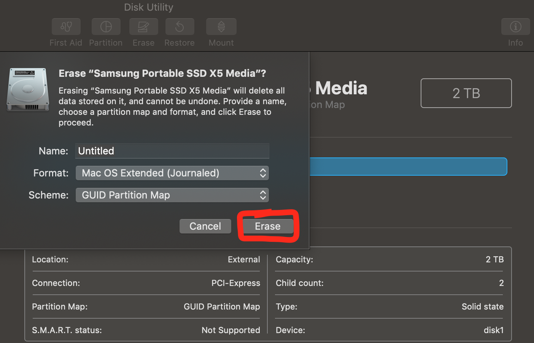534x343 pixels.
Task: Open the Scheme dropdown menu
Action: [x=172, y=195]
